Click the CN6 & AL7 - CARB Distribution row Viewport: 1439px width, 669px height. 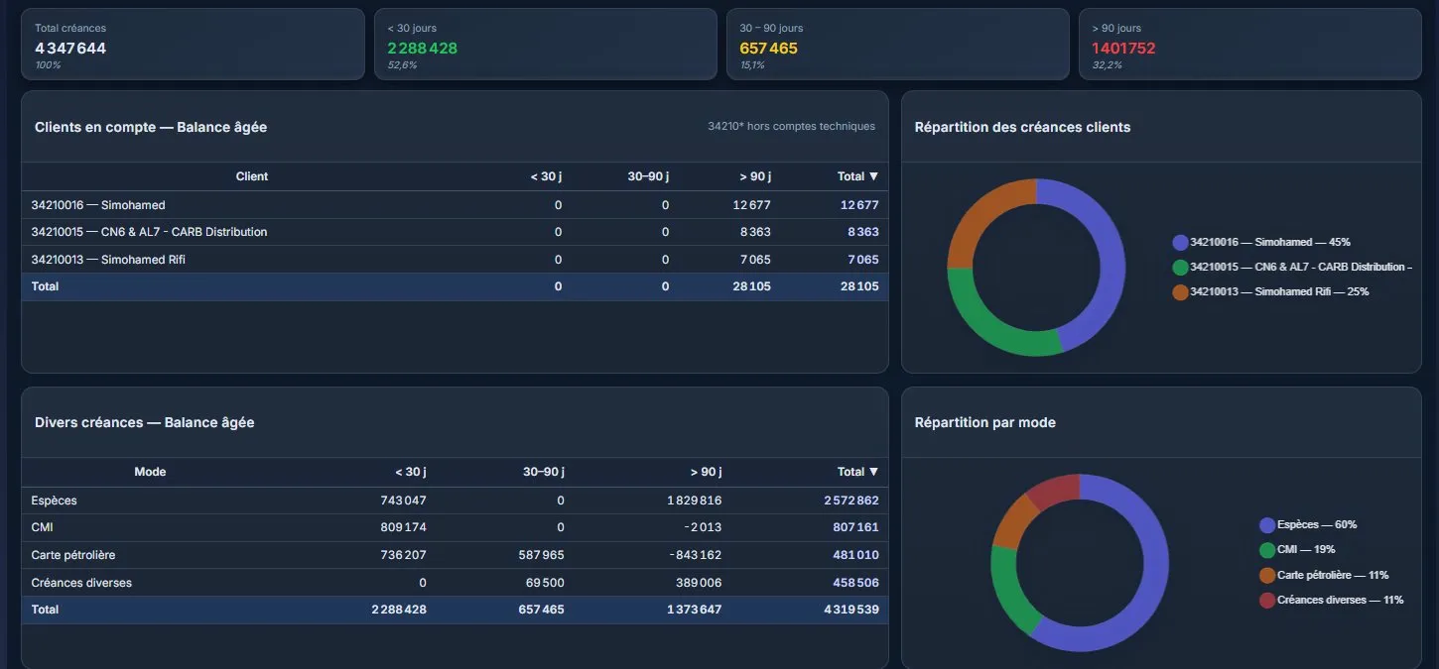click(x=455, y=232)
